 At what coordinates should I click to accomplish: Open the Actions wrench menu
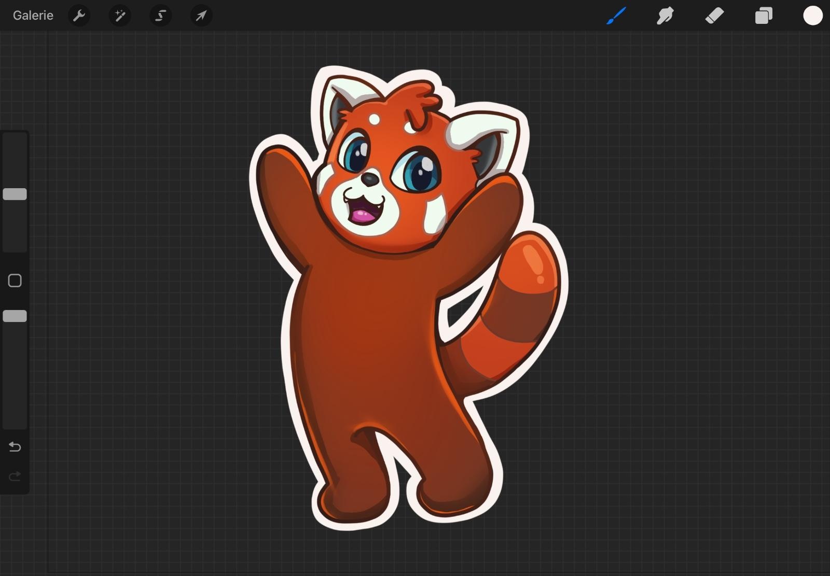79,16
